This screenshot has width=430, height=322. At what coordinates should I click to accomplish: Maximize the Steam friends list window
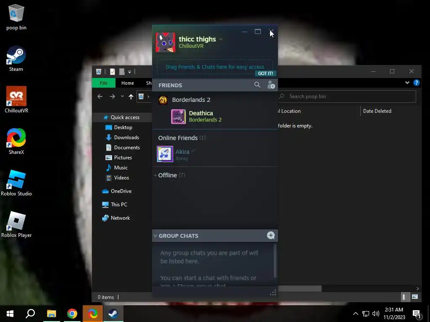point(257,32)
